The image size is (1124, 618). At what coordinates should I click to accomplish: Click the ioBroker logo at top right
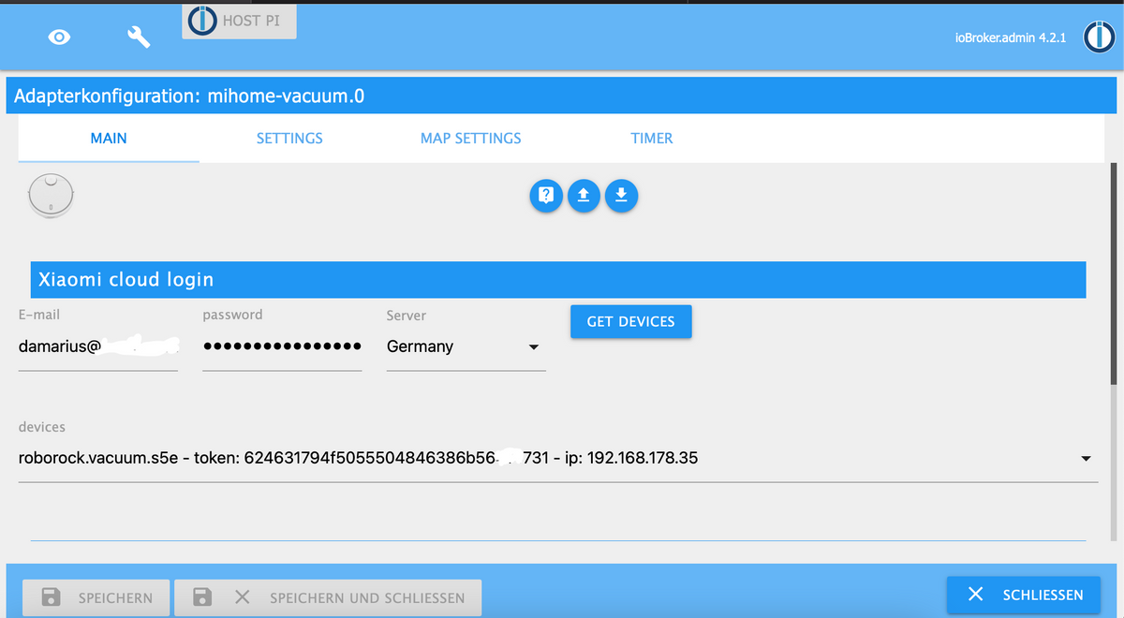click(1099, 37)
